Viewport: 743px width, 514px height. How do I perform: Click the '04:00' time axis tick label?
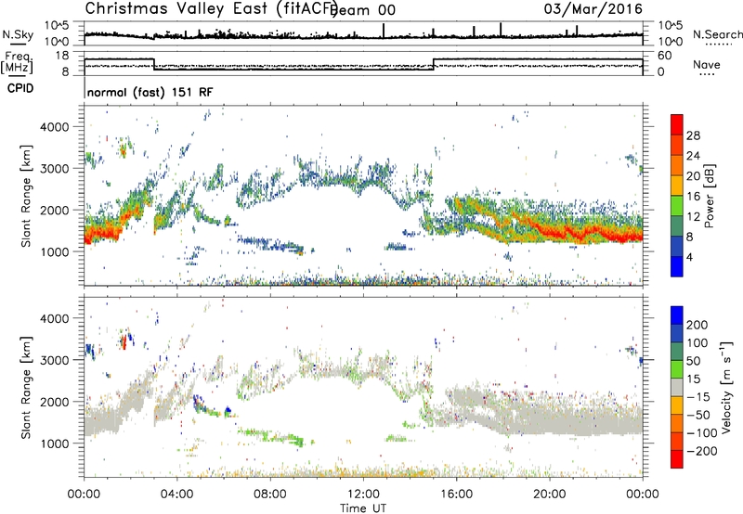point(177,495)
